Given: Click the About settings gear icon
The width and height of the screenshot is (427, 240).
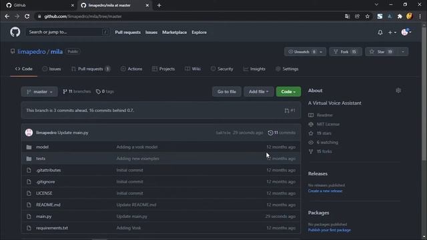Looking at the screenshot, I should pyautogui.click(x=398, y=91).
